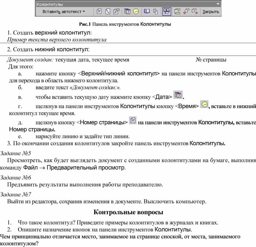Click the text 'Пример текста верхнего колонтитула'

[x=57, y=40]
